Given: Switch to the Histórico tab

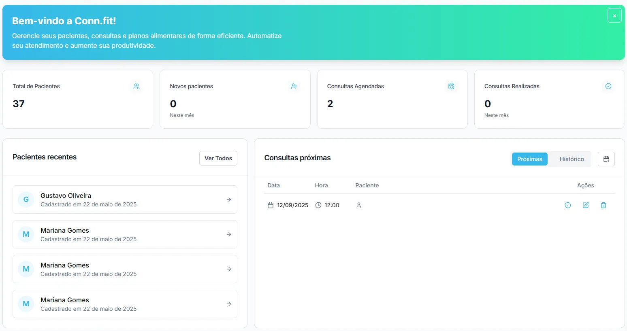Looking at the screenshot, I should 571,159.
